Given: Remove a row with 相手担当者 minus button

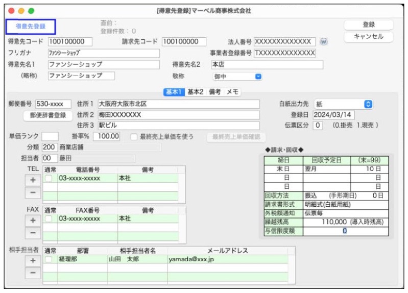Looking at the screenshot, I should [x=33, y=273].
